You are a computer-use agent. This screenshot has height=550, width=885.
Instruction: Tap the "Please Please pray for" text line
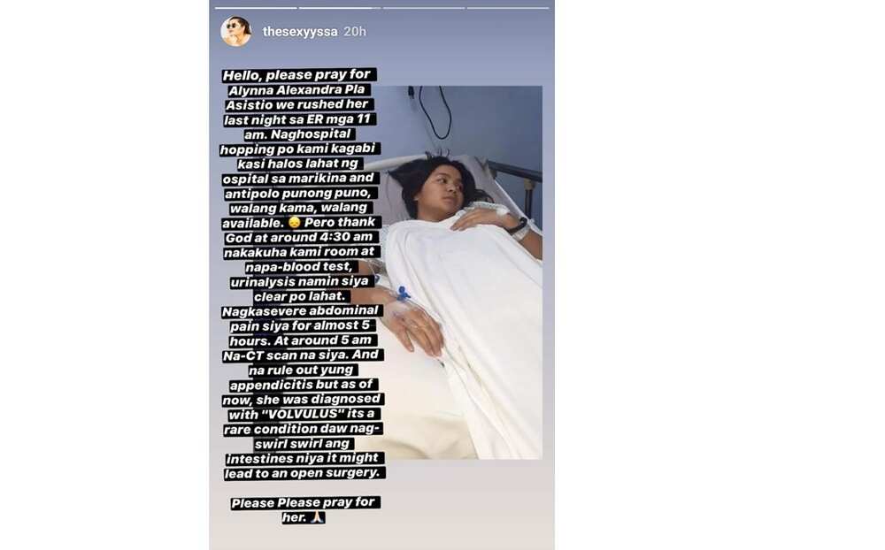pyautogui.click(x=303, y=502)
